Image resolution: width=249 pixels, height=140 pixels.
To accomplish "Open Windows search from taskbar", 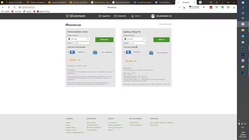I will click(x=243, y=8).
